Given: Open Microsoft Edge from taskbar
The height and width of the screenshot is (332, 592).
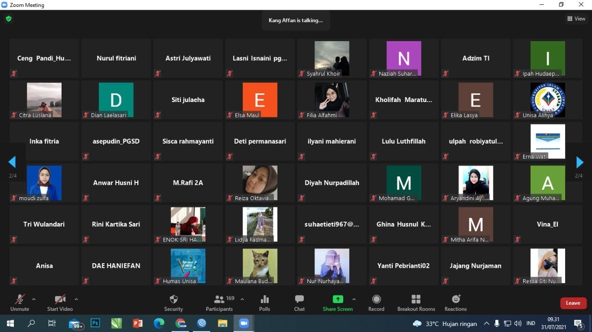Looking at the screenshot, I should [x=159, y=323].
